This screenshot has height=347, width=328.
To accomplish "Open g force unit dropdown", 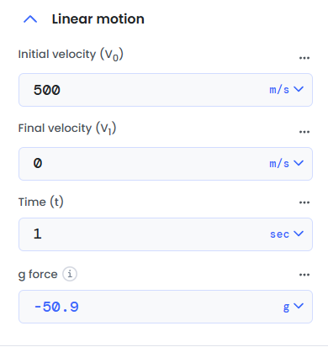I will [x=293, y=307].
